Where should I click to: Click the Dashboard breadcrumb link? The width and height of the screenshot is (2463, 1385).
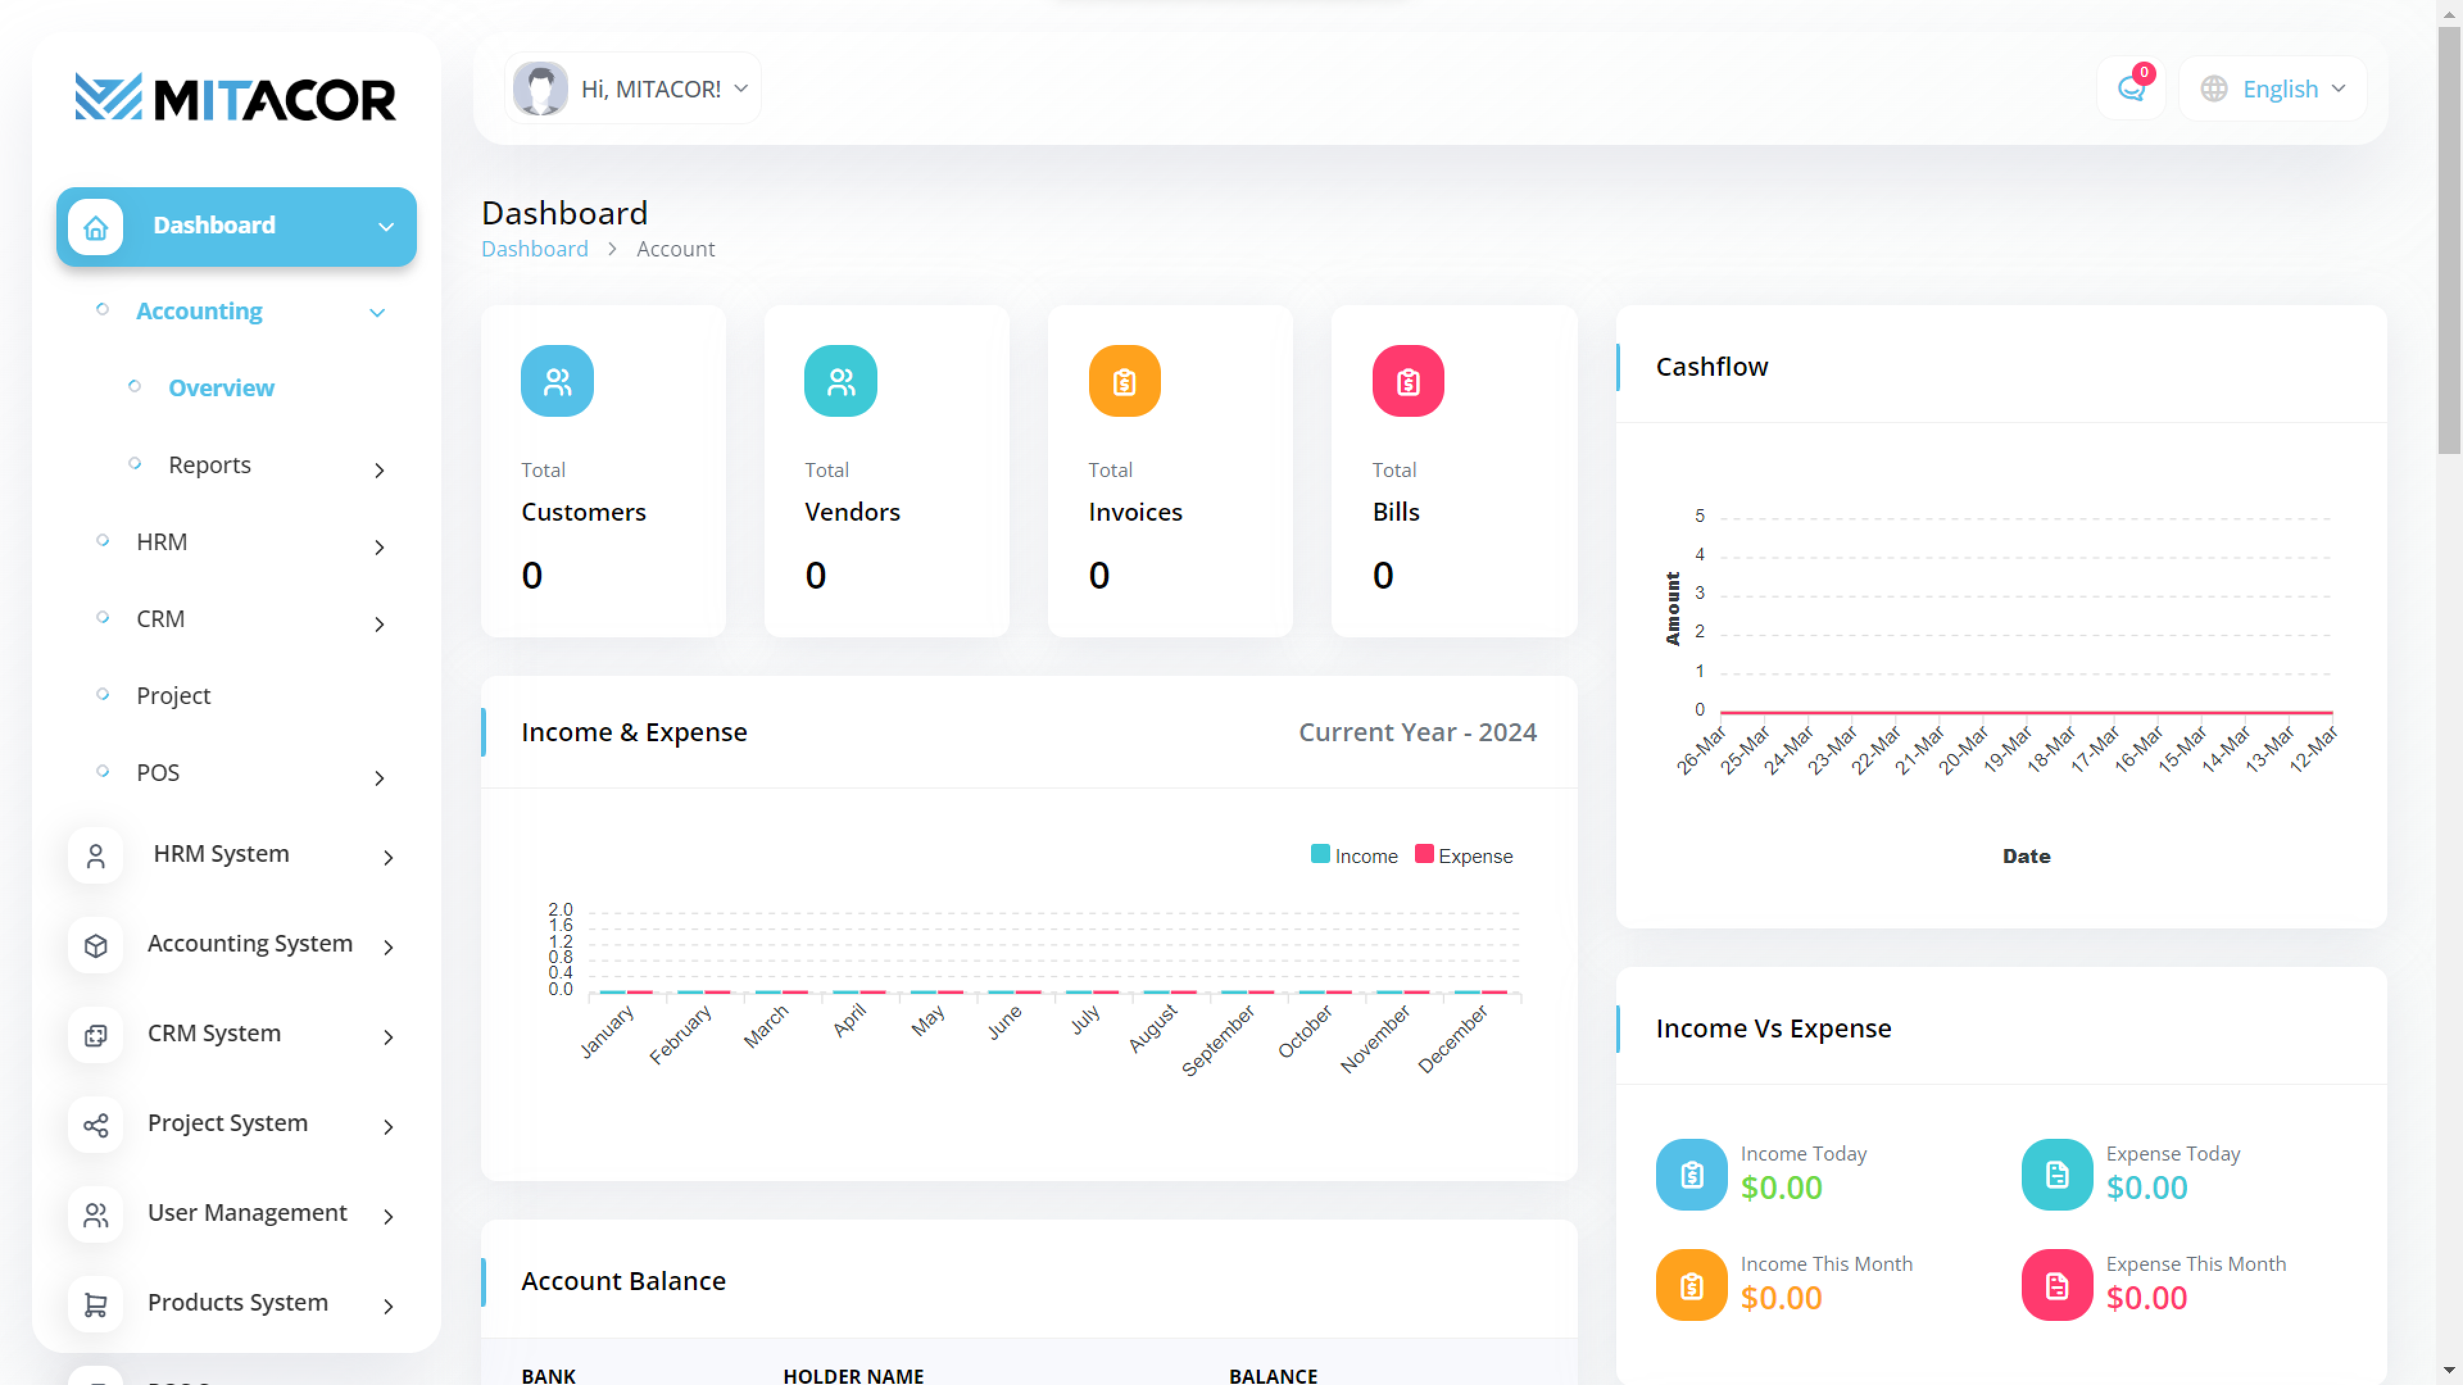pos(534,249)
